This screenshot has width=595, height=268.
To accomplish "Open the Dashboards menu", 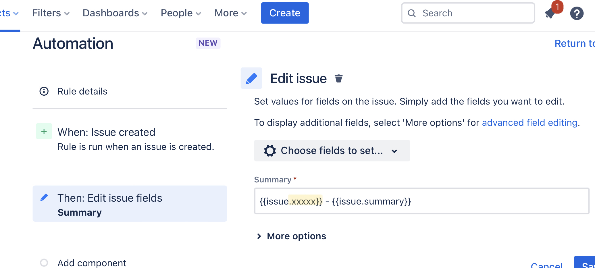I will [115, 13].
